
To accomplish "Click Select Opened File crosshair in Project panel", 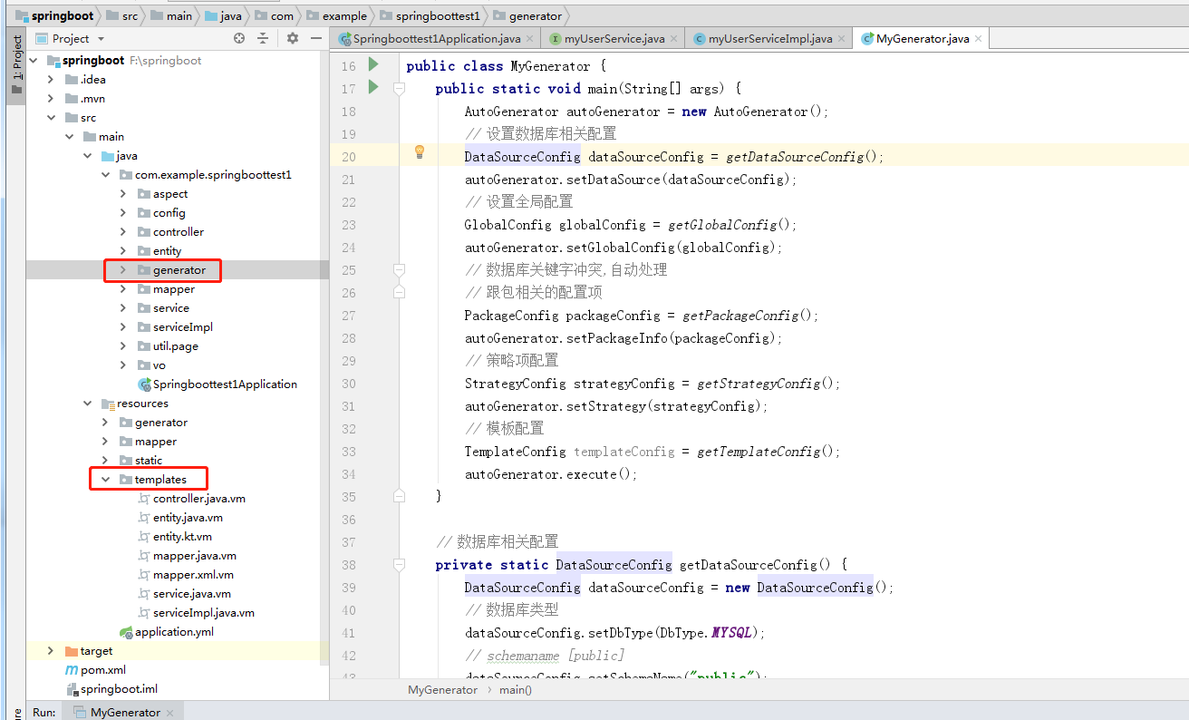I will (x=238, y=38).
